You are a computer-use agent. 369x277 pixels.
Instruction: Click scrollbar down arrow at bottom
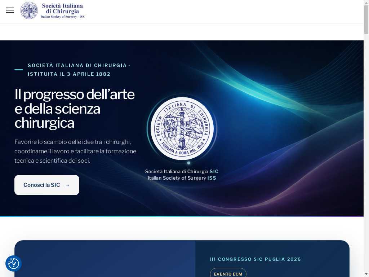click(x=366, y=274)
